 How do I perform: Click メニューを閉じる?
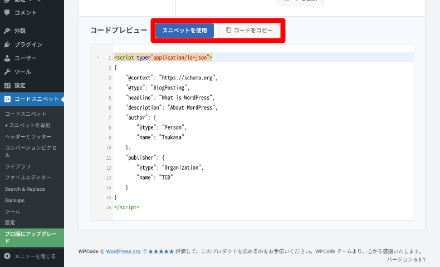(32, 256)
